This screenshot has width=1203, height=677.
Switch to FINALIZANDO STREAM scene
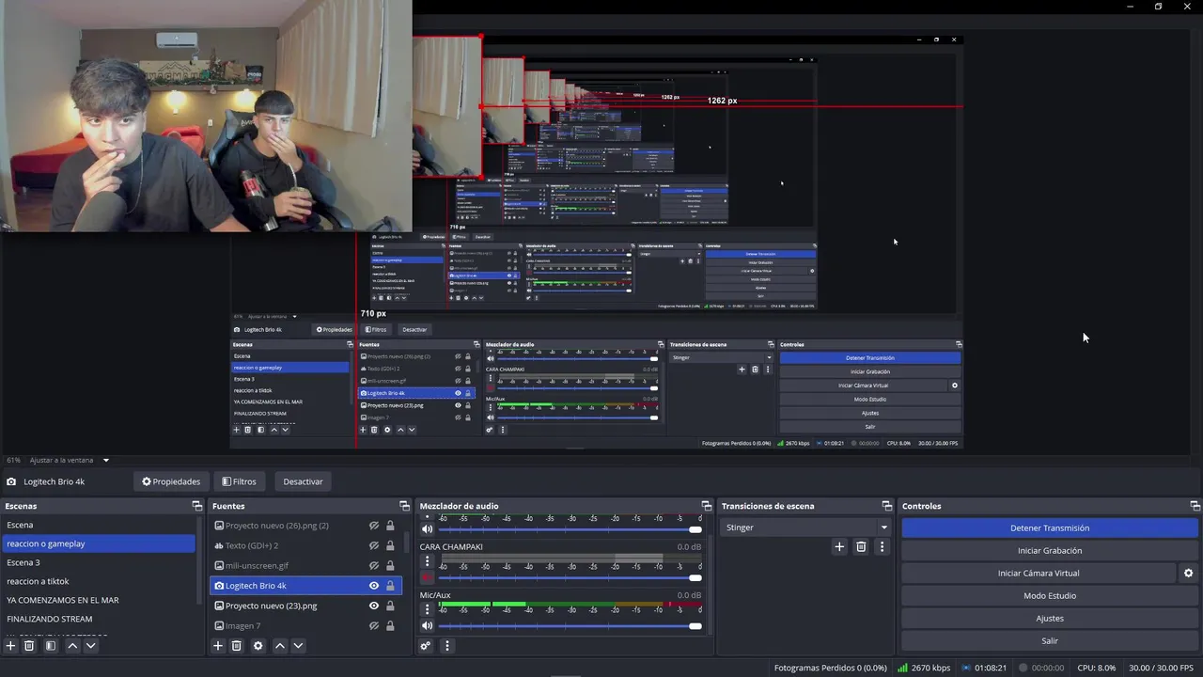(99, 619)
